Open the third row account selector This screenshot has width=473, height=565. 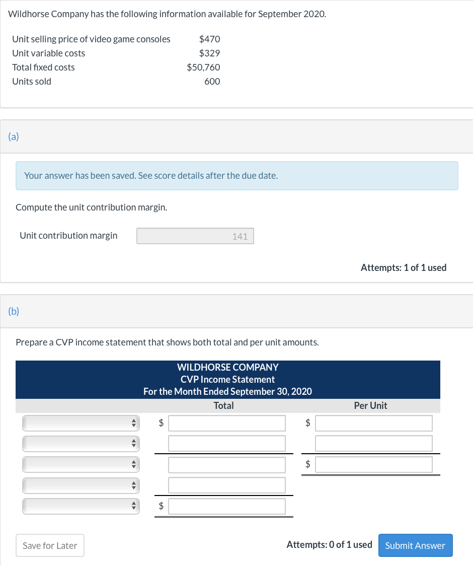pos(81,464)
